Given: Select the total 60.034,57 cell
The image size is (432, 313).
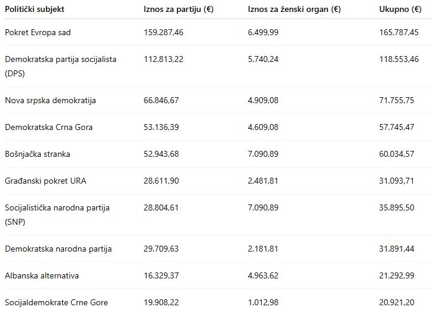Looking at the screenshot, I should 397,154.
